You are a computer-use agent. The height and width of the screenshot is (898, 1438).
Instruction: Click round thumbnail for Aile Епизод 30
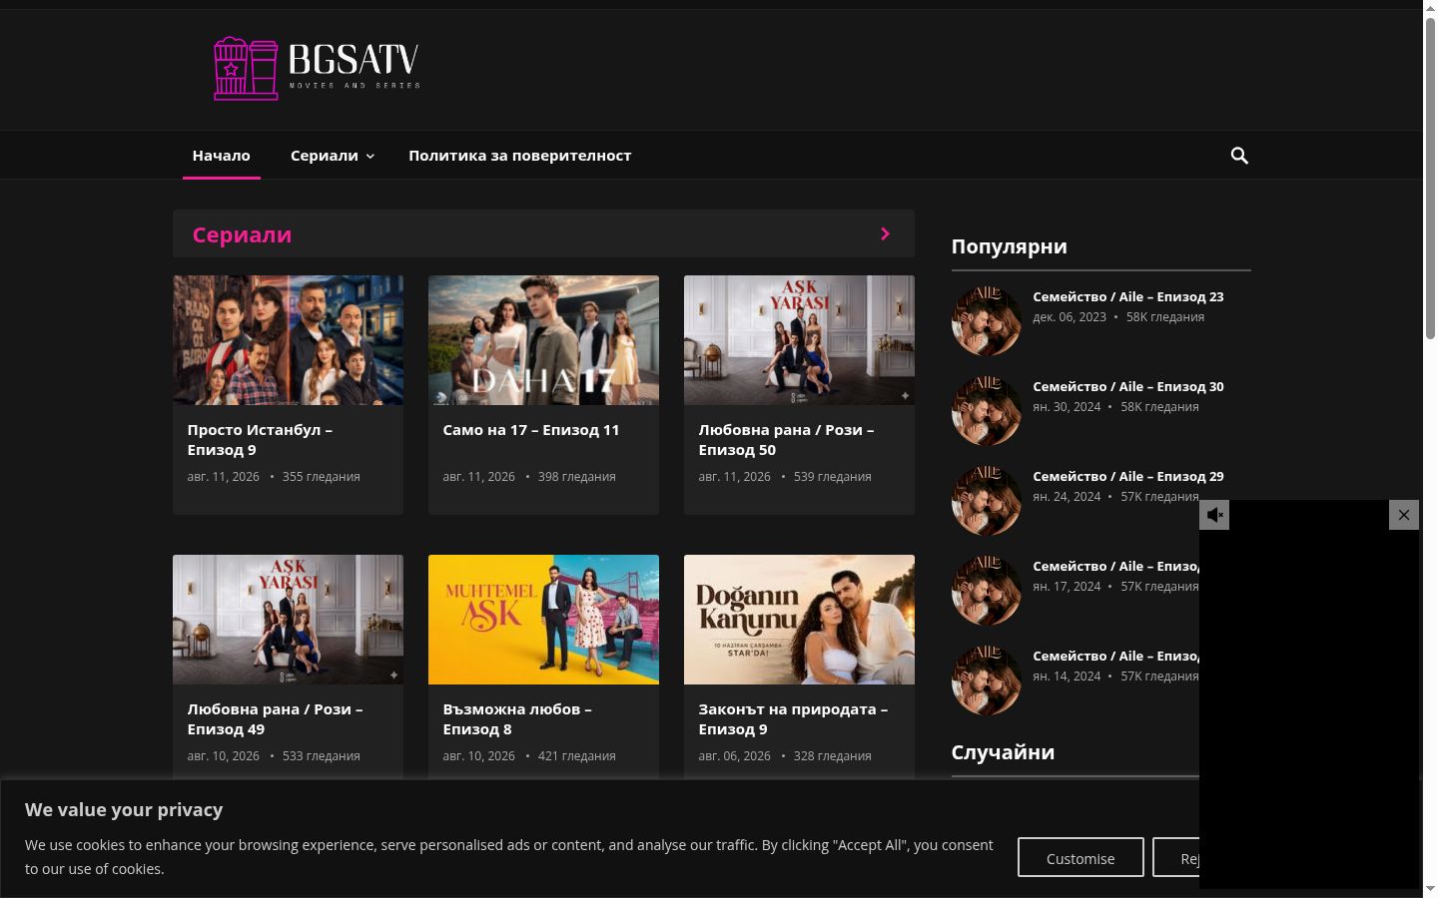987,411
